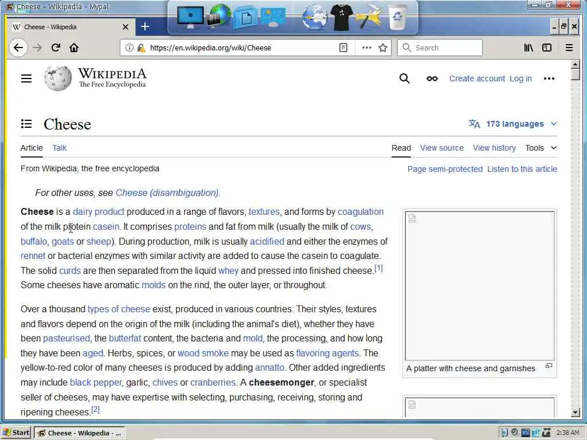Click Listen to this article link
The height and width of the screenshot is (440, 587).
coord(522,169)
